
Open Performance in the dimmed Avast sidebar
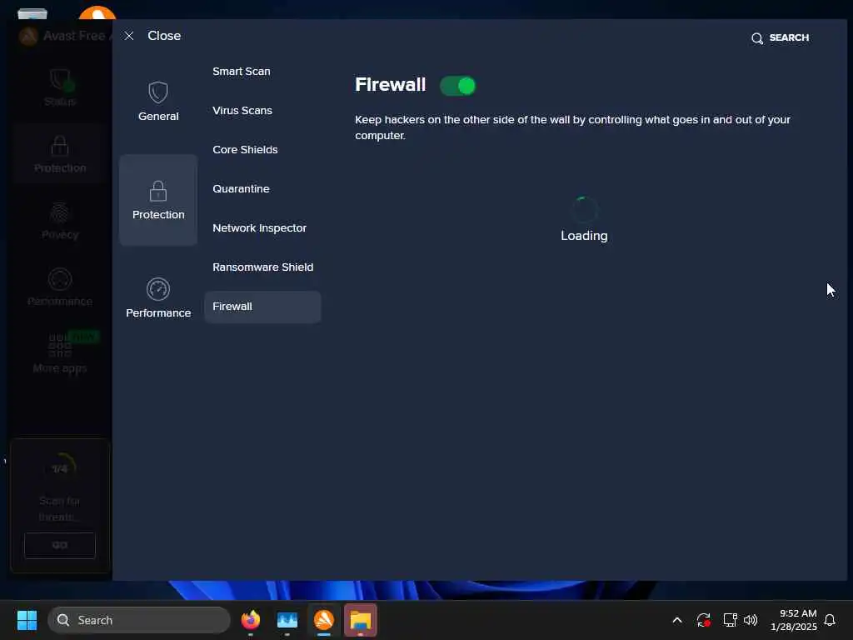point(60,287)
